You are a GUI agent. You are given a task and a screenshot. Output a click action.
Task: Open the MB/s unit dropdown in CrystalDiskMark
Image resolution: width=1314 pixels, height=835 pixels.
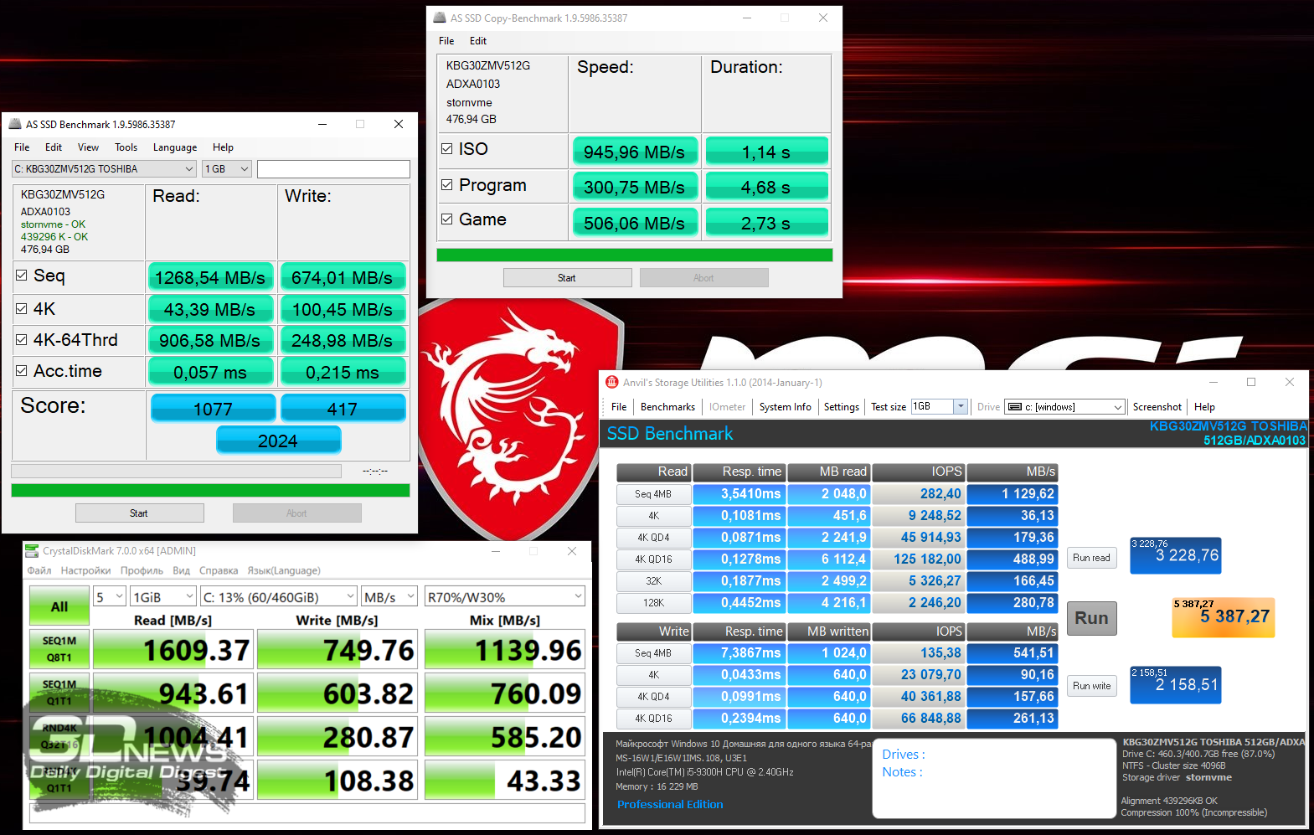coord(389,597)
